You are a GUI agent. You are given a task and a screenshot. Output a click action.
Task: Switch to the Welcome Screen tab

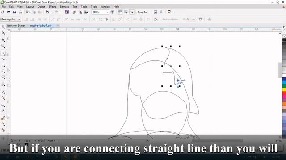(x=16, y=26)
